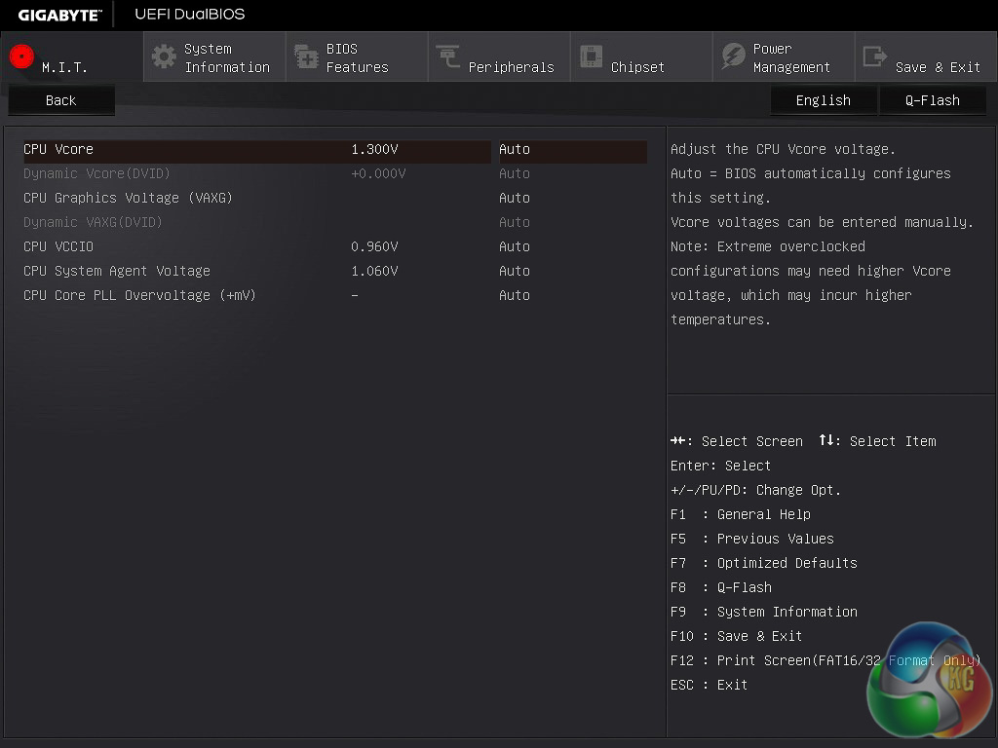Viewport: 998px width, 748px height.
Task: Select the CPU Vcore row label
Action: tap(58, 149)
